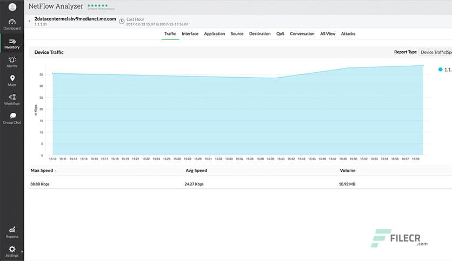452x261 pixels.
Task: Switch to the Application tab
Action: point(215,33)
